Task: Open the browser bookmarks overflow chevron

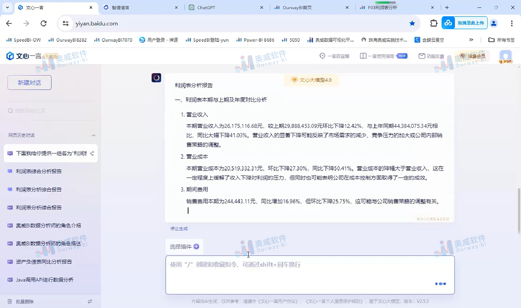Action: point(472,39)
